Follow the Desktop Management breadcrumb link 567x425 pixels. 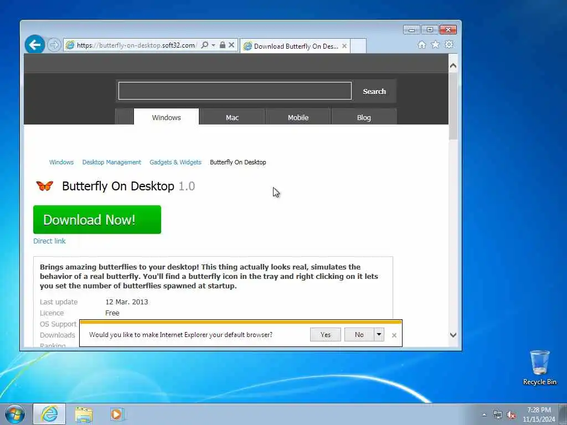coord(112,162)
